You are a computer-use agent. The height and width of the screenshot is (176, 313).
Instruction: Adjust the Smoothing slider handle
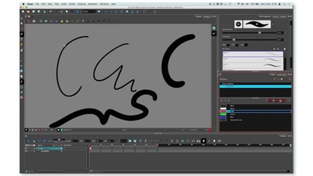click(234, 40)
